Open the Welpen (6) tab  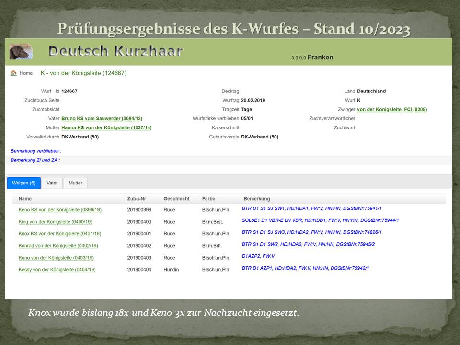point(23,183)
